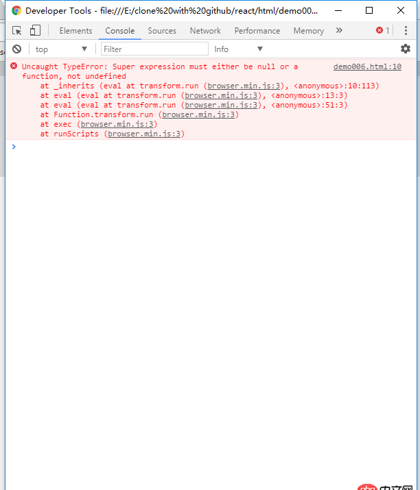Image resolution: width=420 pixels, height=490 pixels.
Task: Open browser.min.js:3 link in Function.transform.run line
Action: pos(198,114)
